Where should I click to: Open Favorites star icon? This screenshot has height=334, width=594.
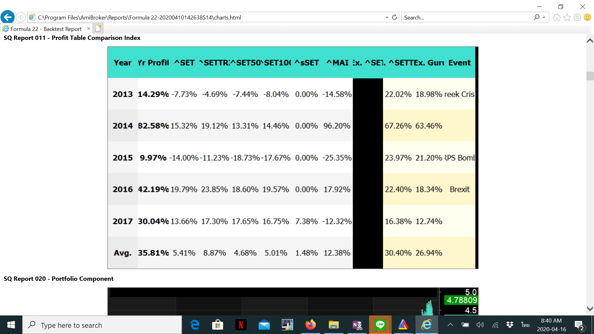[x=567, y=17]
